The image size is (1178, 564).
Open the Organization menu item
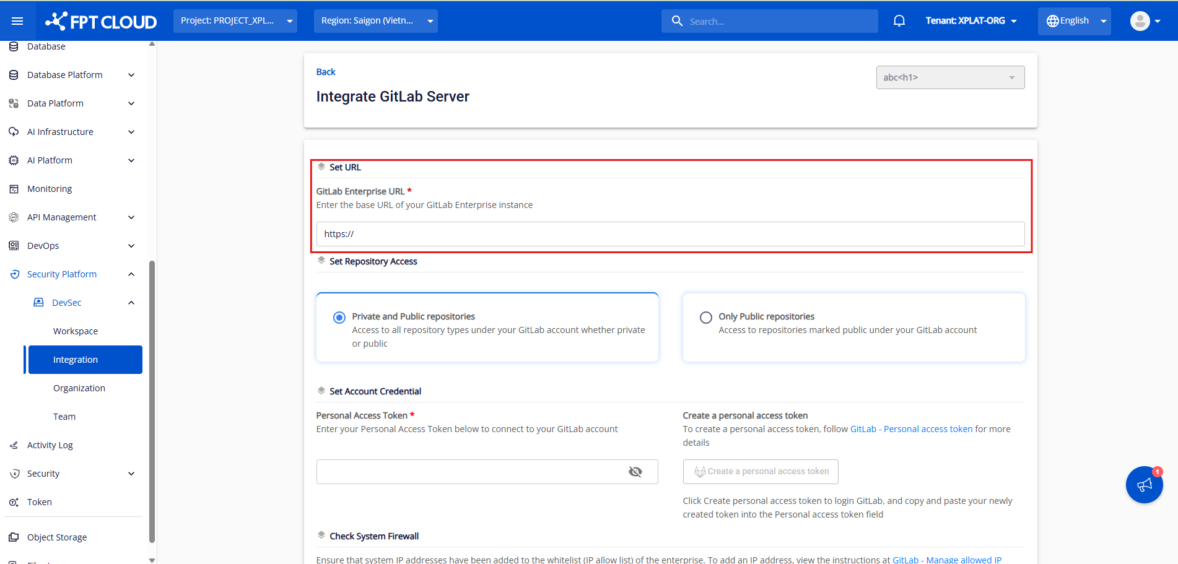click(79, 388)
